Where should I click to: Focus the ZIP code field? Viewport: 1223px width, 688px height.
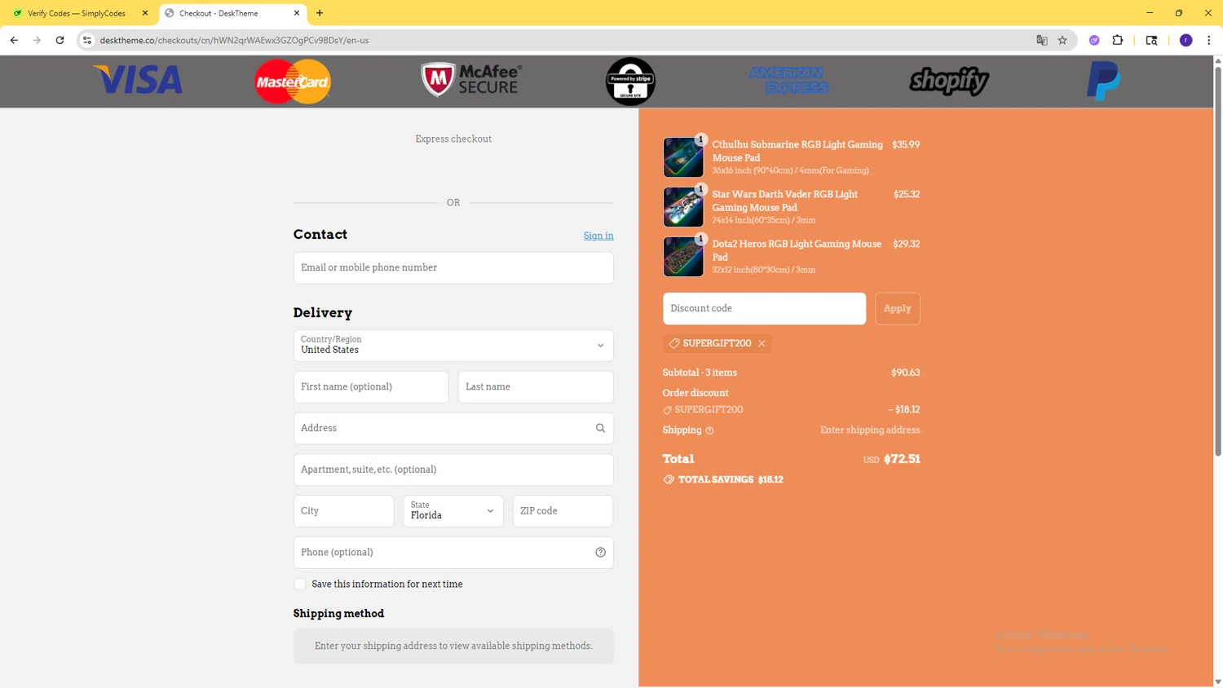563,511
